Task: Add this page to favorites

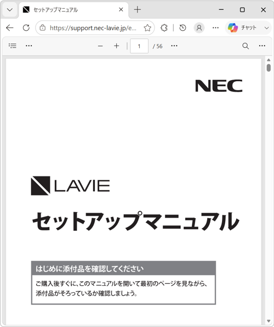Action: 147,27
